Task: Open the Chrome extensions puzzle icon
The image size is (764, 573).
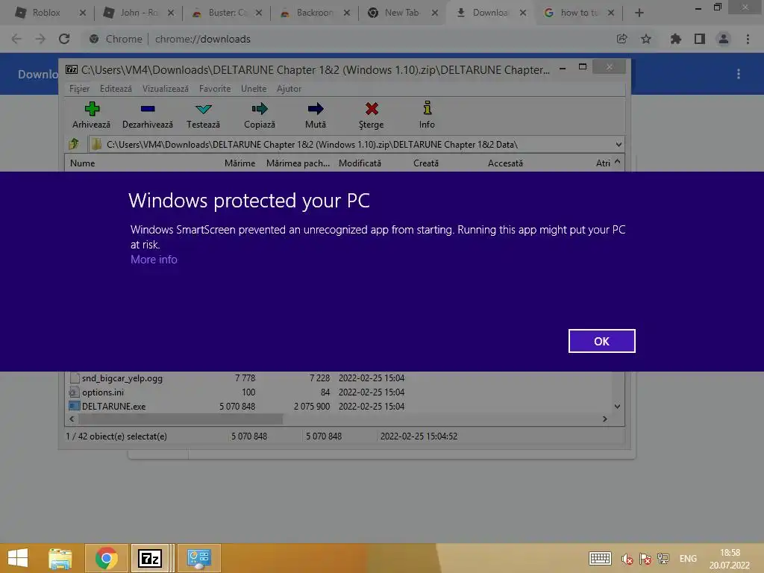Action: pos(675,39)
